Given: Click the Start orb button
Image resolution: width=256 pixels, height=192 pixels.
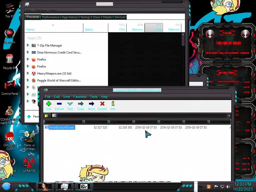Looking at the screenshot, I should (x=6, y=187).
